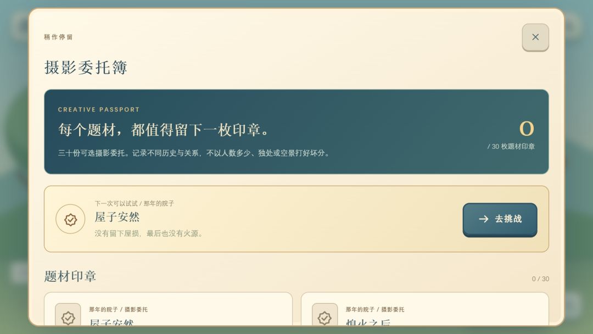This screenshot has height=334, width=593.
Task: Click the 稍作停留 label
Action: click(x=58, y=37)
